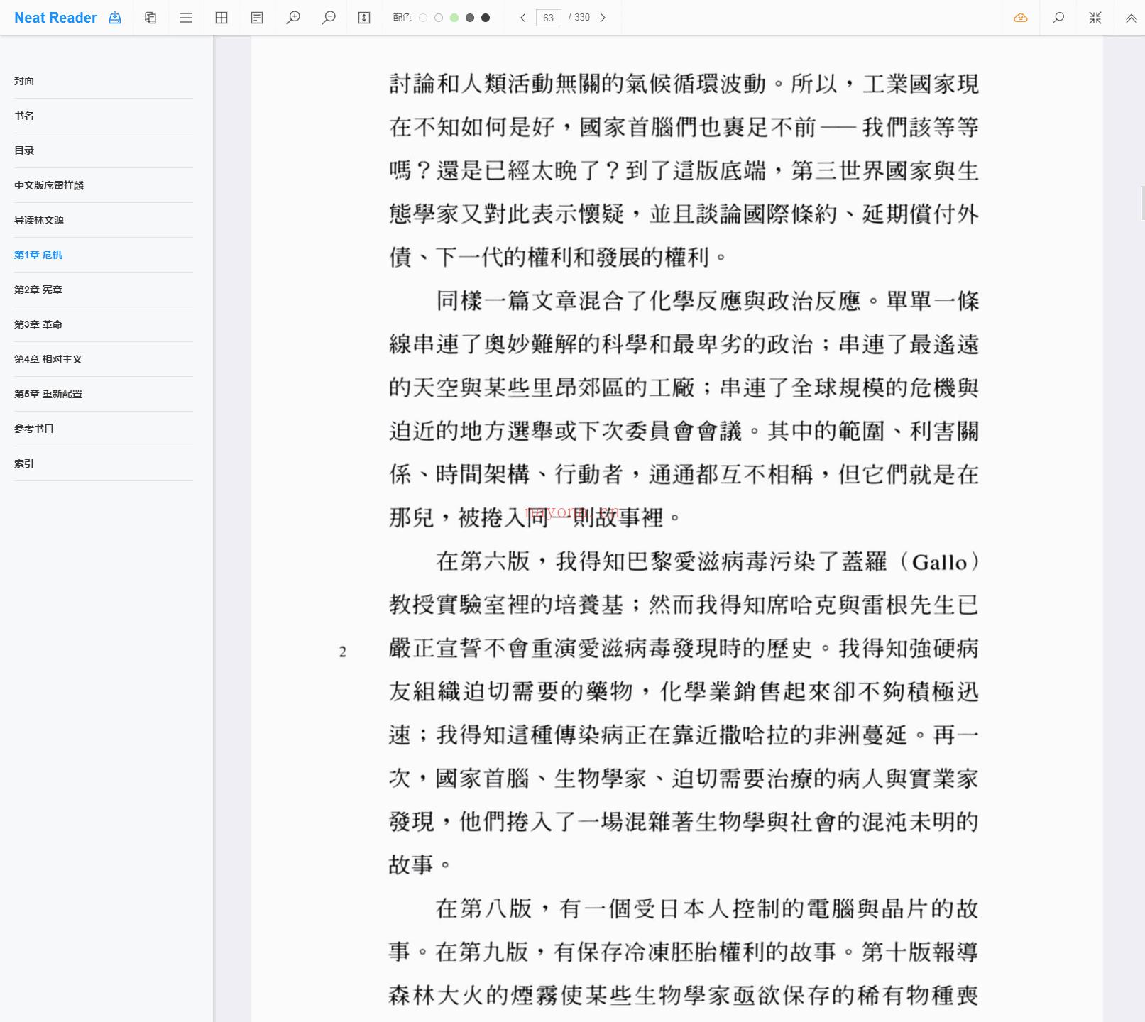Image resolution: width=1145 pixels, height=1022 pixels.
Task: Open the 索引 entry
Action: 104,463
